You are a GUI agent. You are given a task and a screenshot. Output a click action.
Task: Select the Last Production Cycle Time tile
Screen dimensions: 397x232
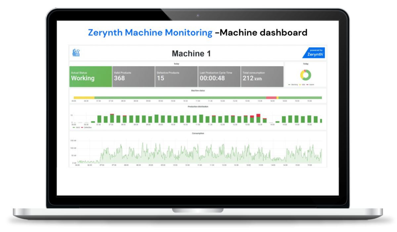(x=219, y=76)
